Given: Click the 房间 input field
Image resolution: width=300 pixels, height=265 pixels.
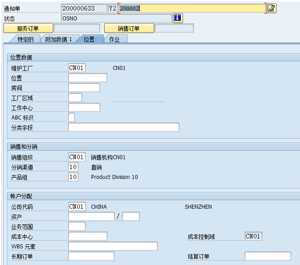Looking at the screenshot, I should click(x=84, y=88).
